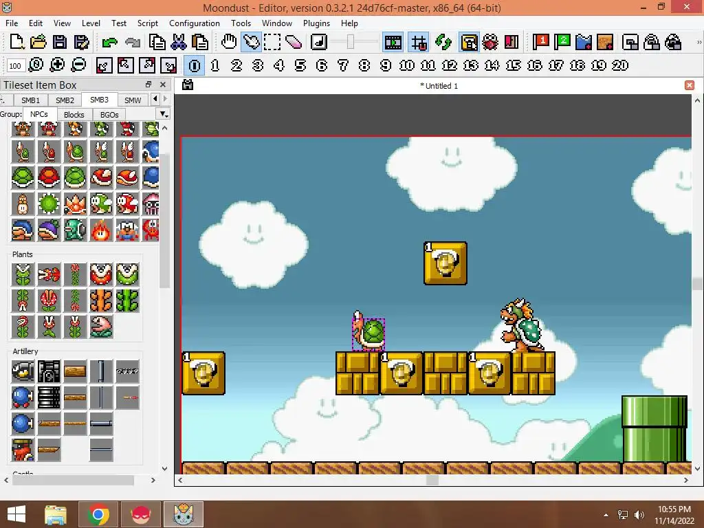Screen dimensions: 704x528
Task: Show more toolbar items with chevron
Action: coord(699,42)
